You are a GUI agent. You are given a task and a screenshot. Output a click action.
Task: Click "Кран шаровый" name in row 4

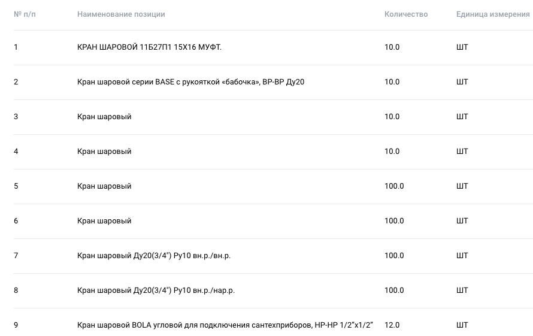pos(104,152)
